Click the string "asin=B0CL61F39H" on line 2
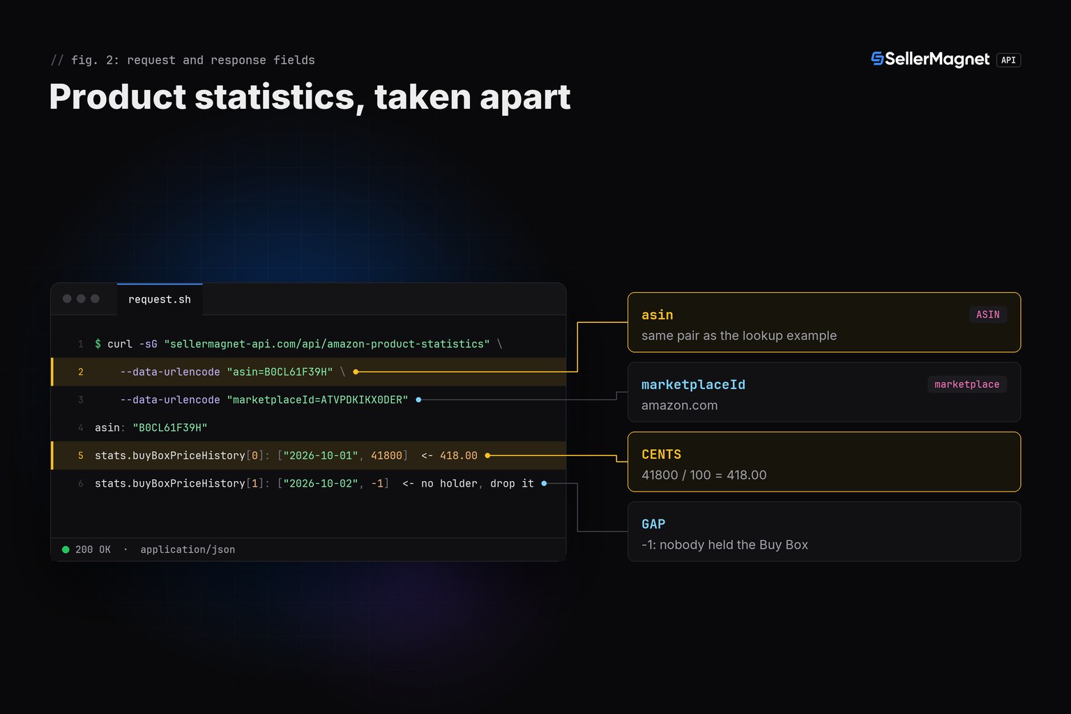The width and height of the screenshot is (1071, 714). [280, 372]
